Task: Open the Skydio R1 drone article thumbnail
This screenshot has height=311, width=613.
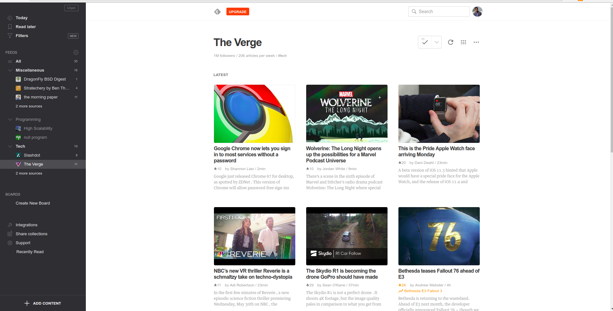Action: (347, 236)
